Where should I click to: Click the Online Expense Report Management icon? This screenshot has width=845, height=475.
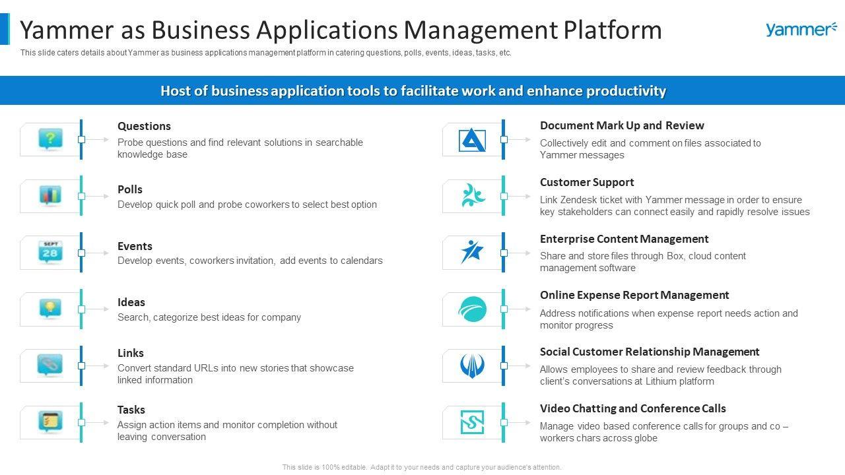(473, 309)
